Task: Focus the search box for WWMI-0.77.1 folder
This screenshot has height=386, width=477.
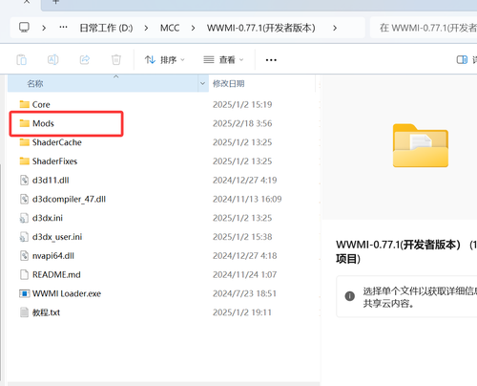Action: pos(424,28)
